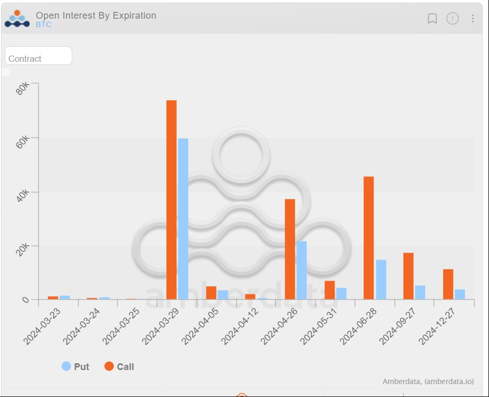Screen dimensions: 489x397
Task: Open the chart info icon
Action: 453,19
